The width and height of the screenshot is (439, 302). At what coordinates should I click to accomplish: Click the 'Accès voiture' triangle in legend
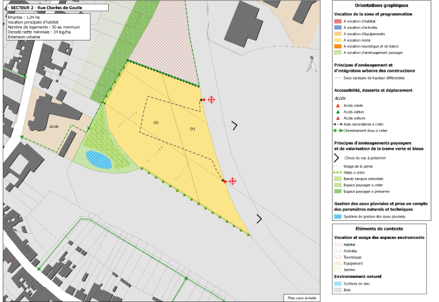click(337, 118)
